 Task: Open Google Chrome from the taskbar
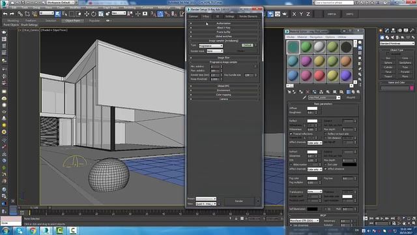(x=33, y=230)
